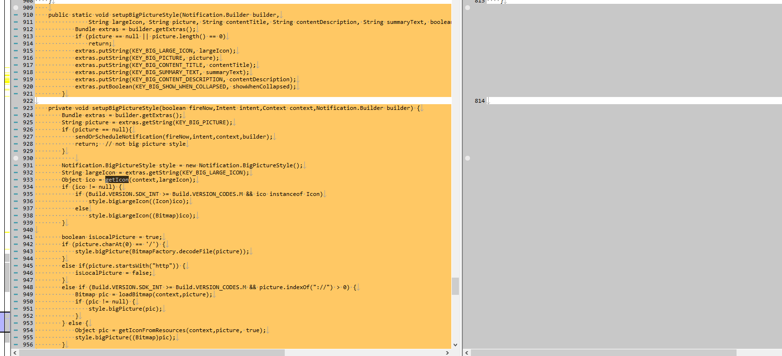Click the lower circle marker in right pane
Viewport: 782px width, 356px height.
pyautogui.click(x=468, y=158)
